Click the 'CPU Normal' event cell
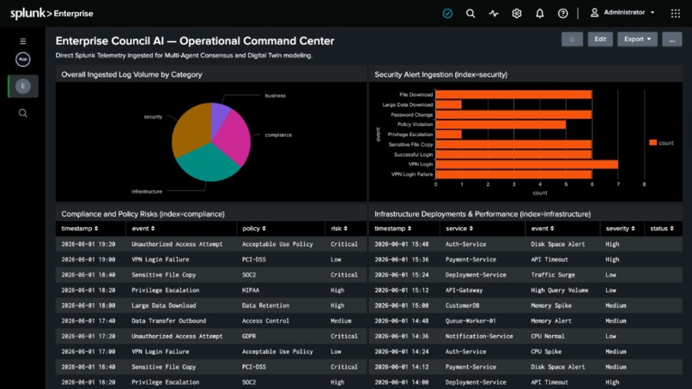Image resolution: width=692 pixels, height=389 pixels. [547, 336]
